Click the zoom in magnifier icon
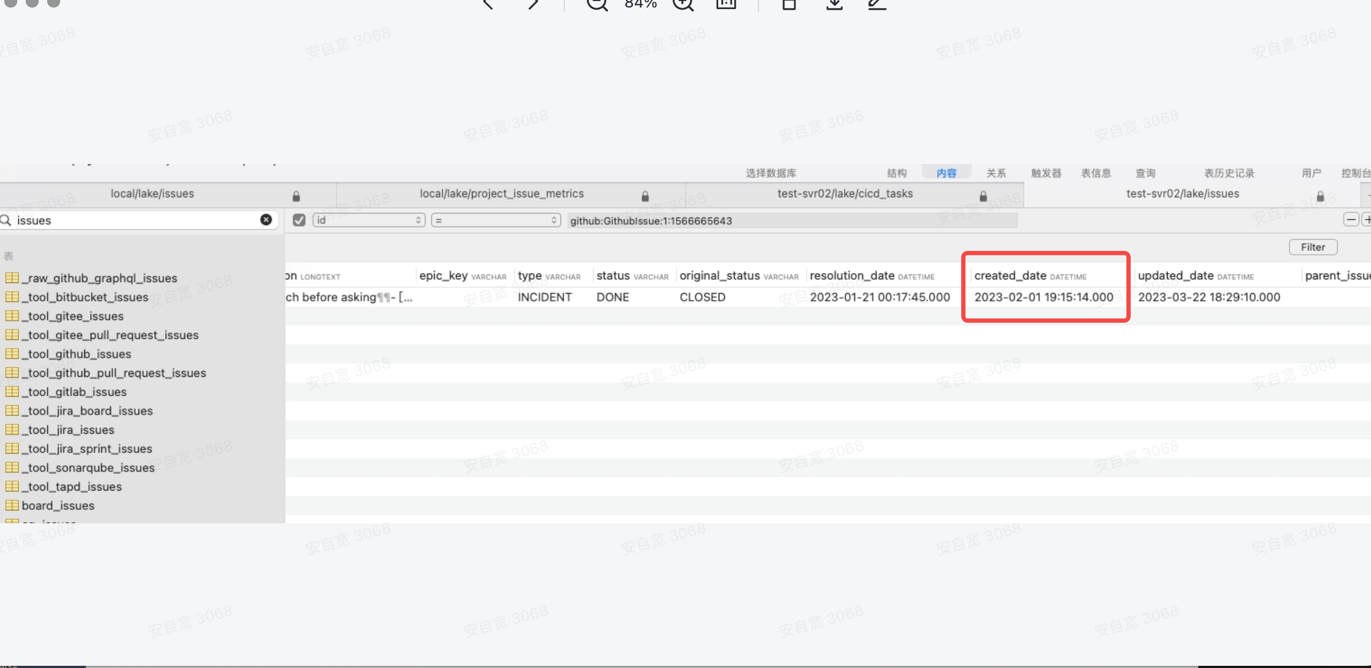Screen dimensions: 1371x668 683,4
